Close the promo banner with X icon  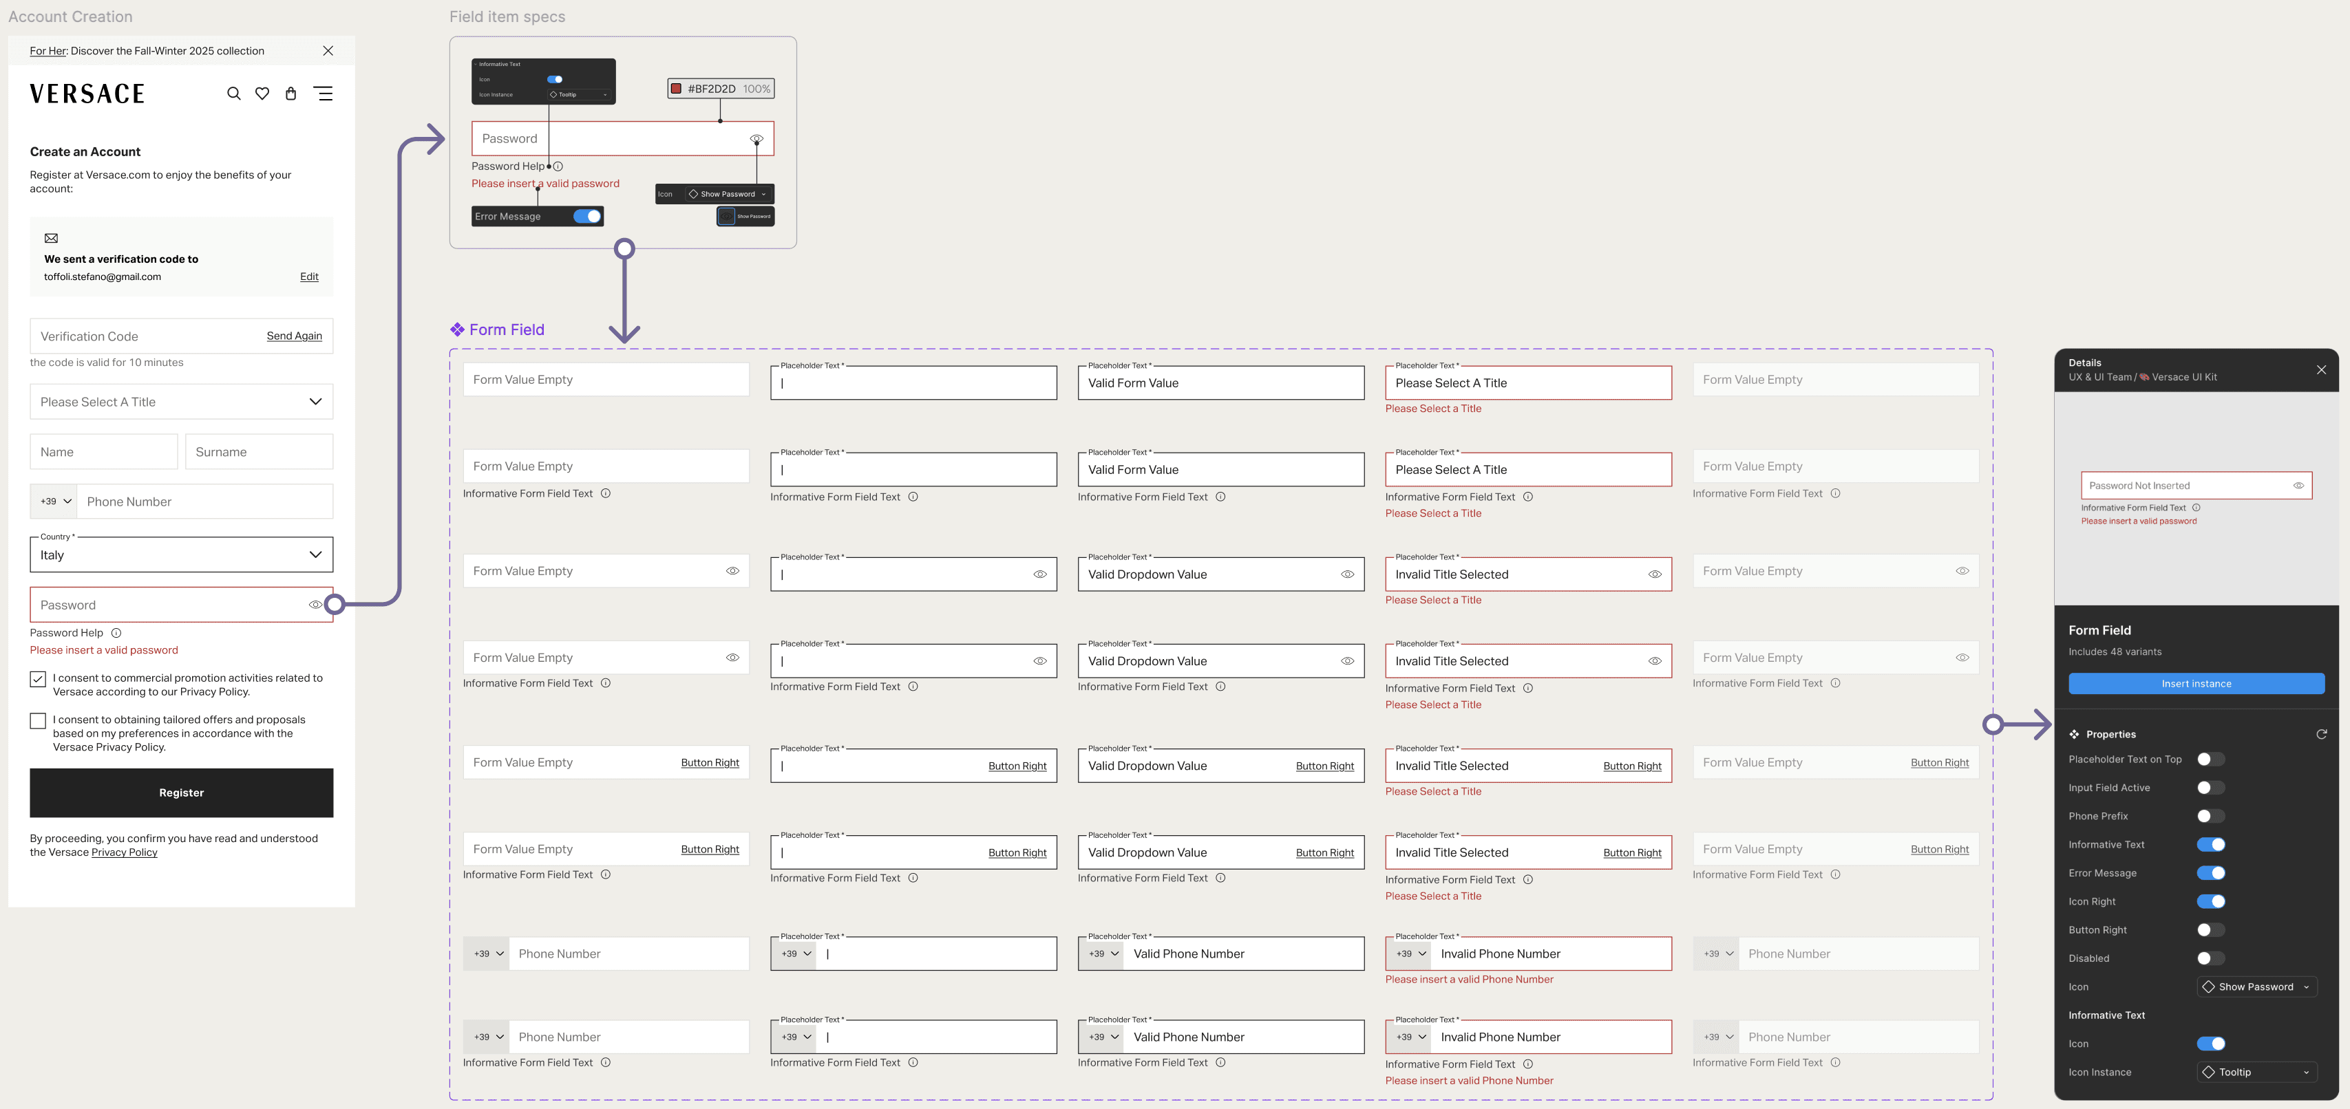coord(328,51)
